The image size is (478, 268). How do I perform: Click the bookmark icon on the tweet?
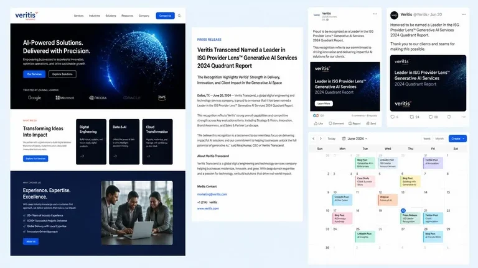point(449,117)
